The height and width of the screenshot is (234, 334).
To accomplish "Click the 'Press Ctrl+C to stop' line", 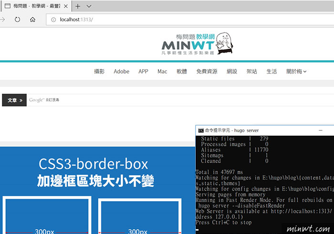I will (x=223, y=222).
